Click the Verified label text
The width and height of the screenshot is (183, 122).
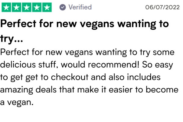80,7
